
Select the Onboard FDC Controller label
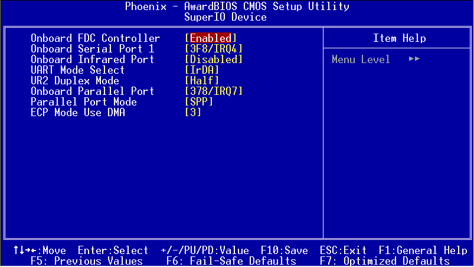tap(95, 38)
